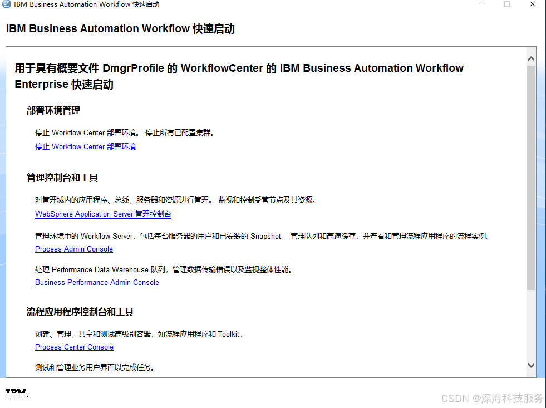Screen dimensions: 546x408
Task: Click the description mentioning Toolkit
Action: (x=139, y=334)
